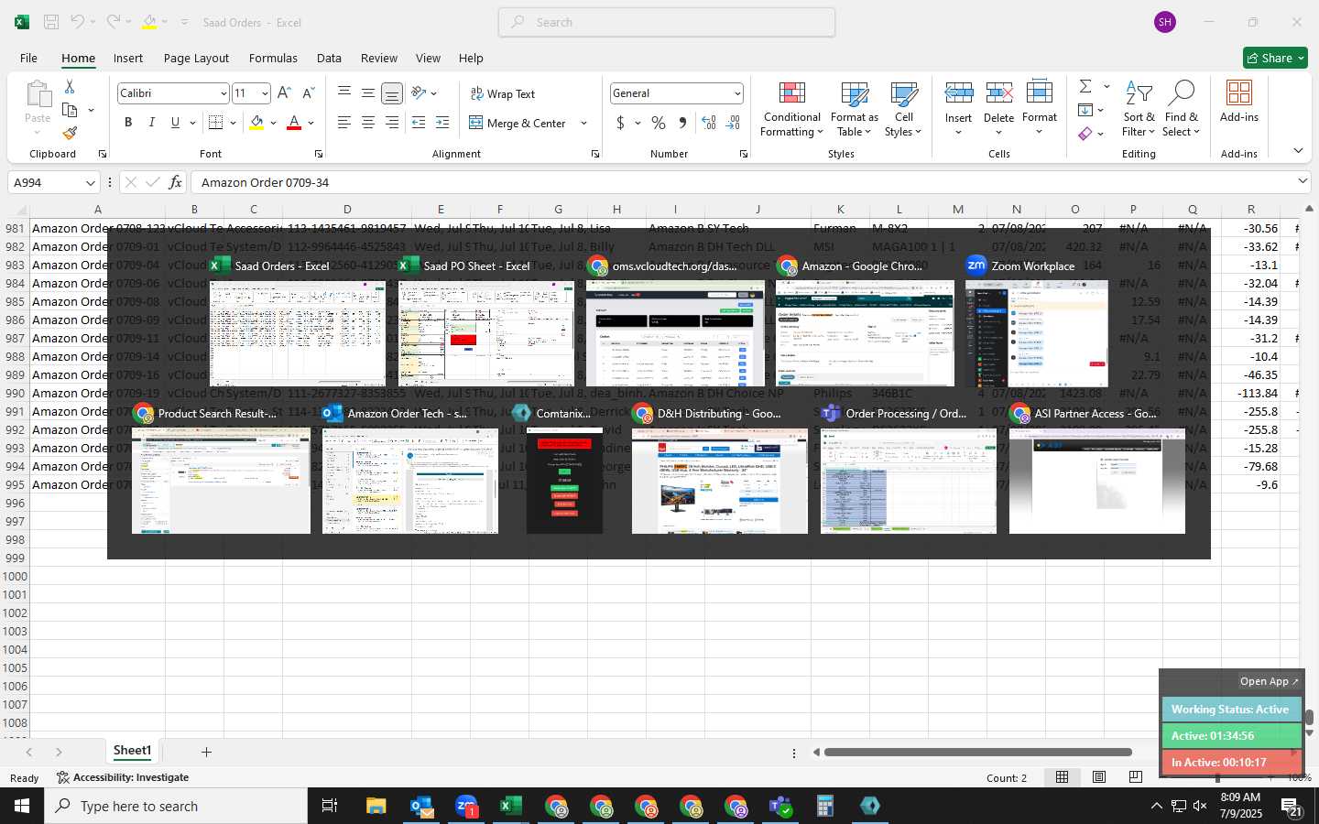
Task: Click the Share button
Action: pos(1275,58)
